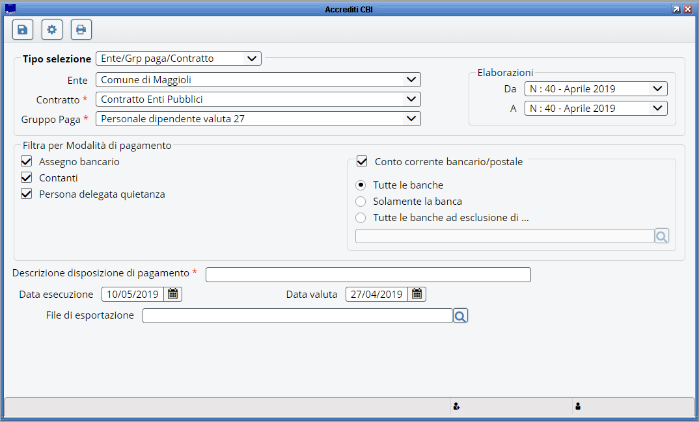699x422 pixels.
Task: Click the Accrediti CBI title text
Action: [349, 10]
